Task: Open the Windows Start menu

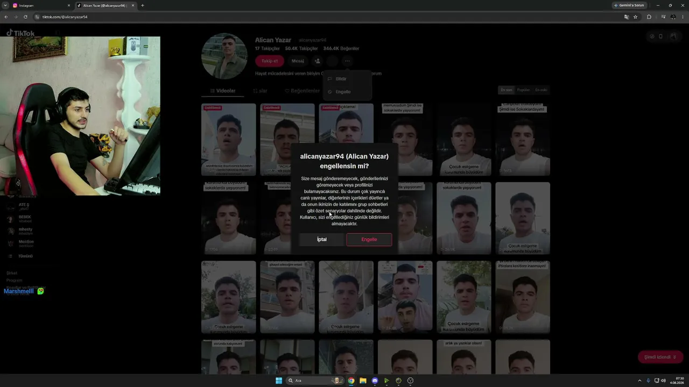Action: pos(279,381)
